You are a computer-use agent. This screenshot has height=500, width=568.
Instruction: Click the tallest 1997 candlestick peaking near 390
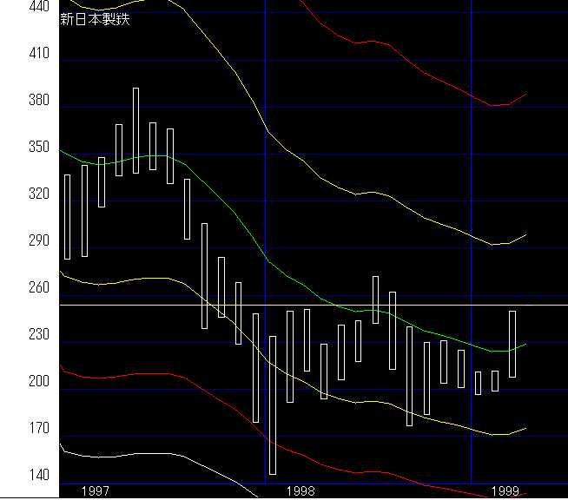[x=135, y=130]
